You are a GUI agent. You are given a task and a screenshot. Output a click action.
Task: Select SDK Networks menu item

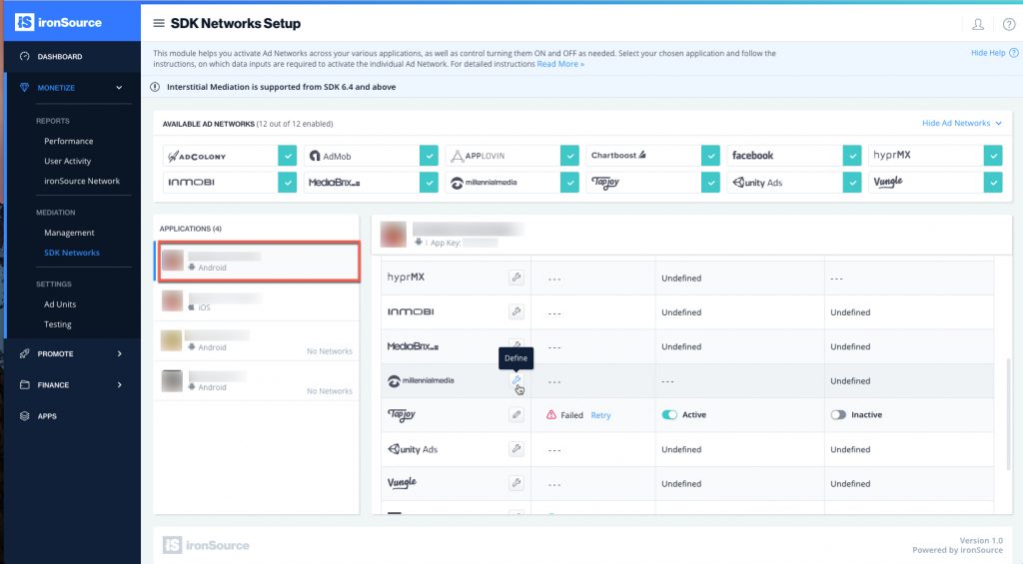pyautogui.click(x=72, y=253)
